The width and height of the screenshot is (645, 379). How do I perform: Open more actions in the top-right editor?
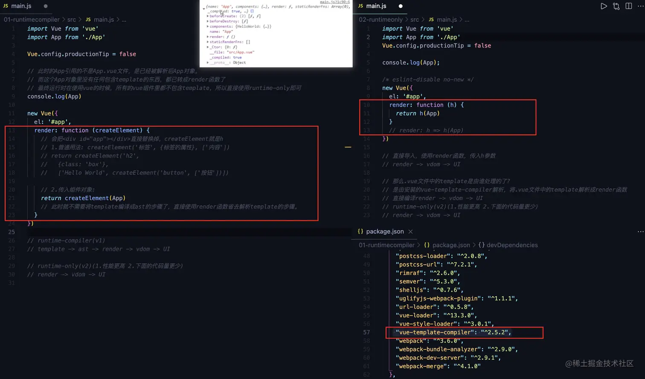click(x=640, y=6)
